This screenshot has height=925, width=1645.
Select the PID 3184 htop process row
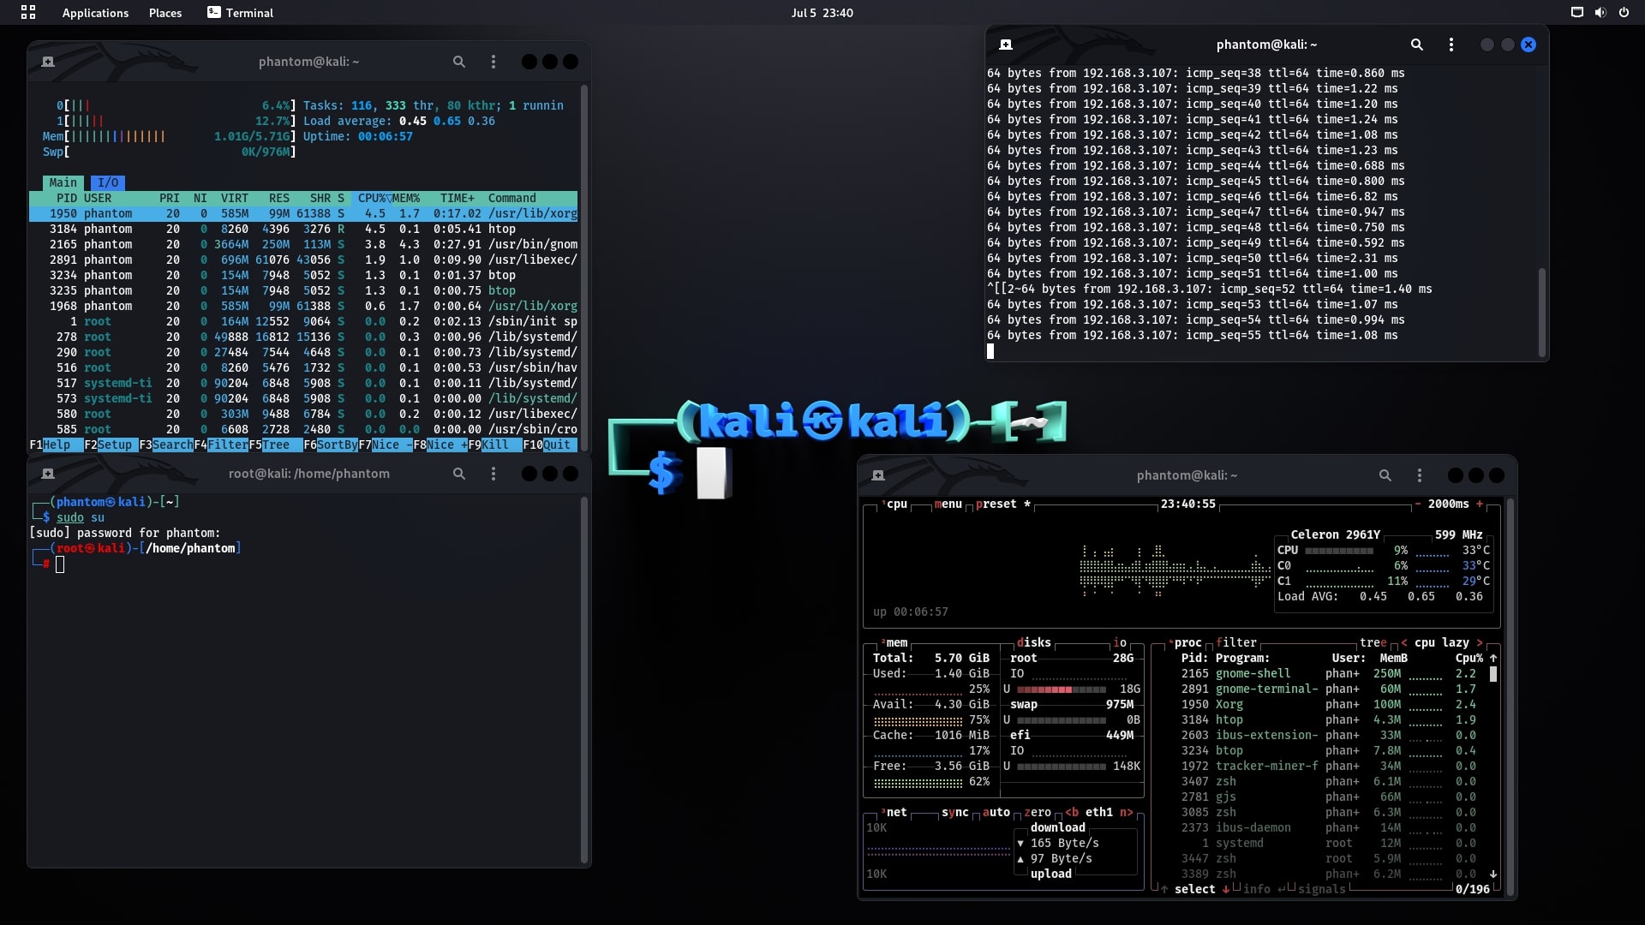[303, 229]
